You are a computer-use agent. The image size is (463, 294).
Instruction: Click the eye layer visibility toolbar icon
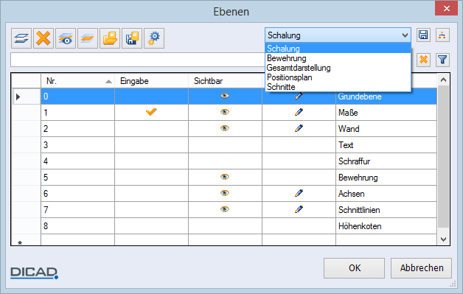tap(66, 38)
